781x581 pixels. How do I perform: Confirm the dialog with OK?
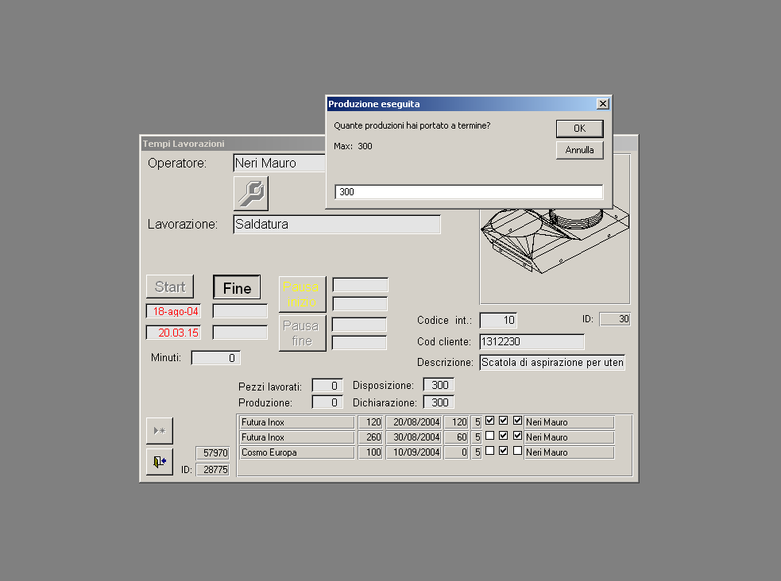(580, 129)
